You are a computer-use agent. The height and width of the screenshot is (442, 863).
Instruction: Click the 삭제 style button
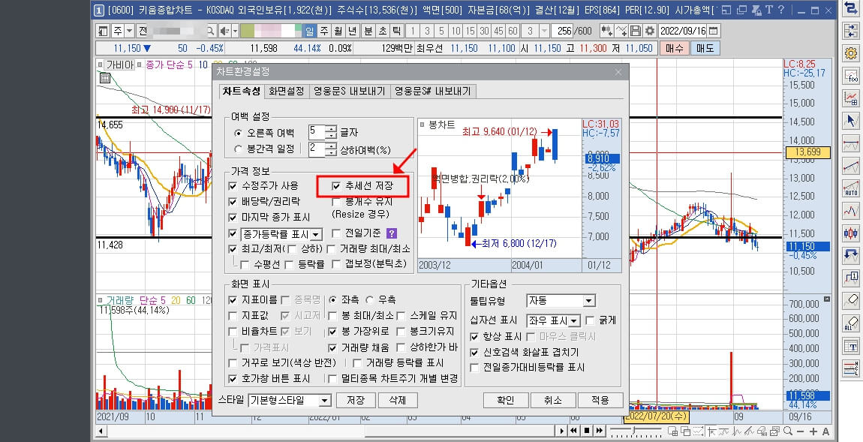pyautogui.click(x=398, y=400)
